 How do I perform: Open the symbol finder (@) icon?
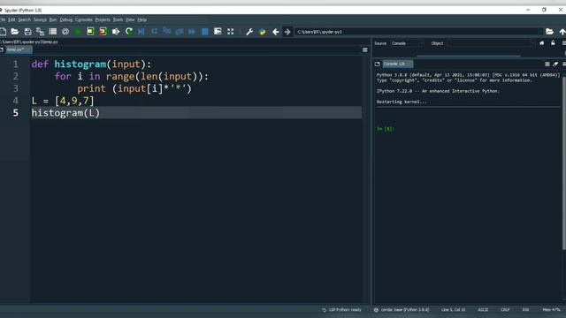coord(65,32)
